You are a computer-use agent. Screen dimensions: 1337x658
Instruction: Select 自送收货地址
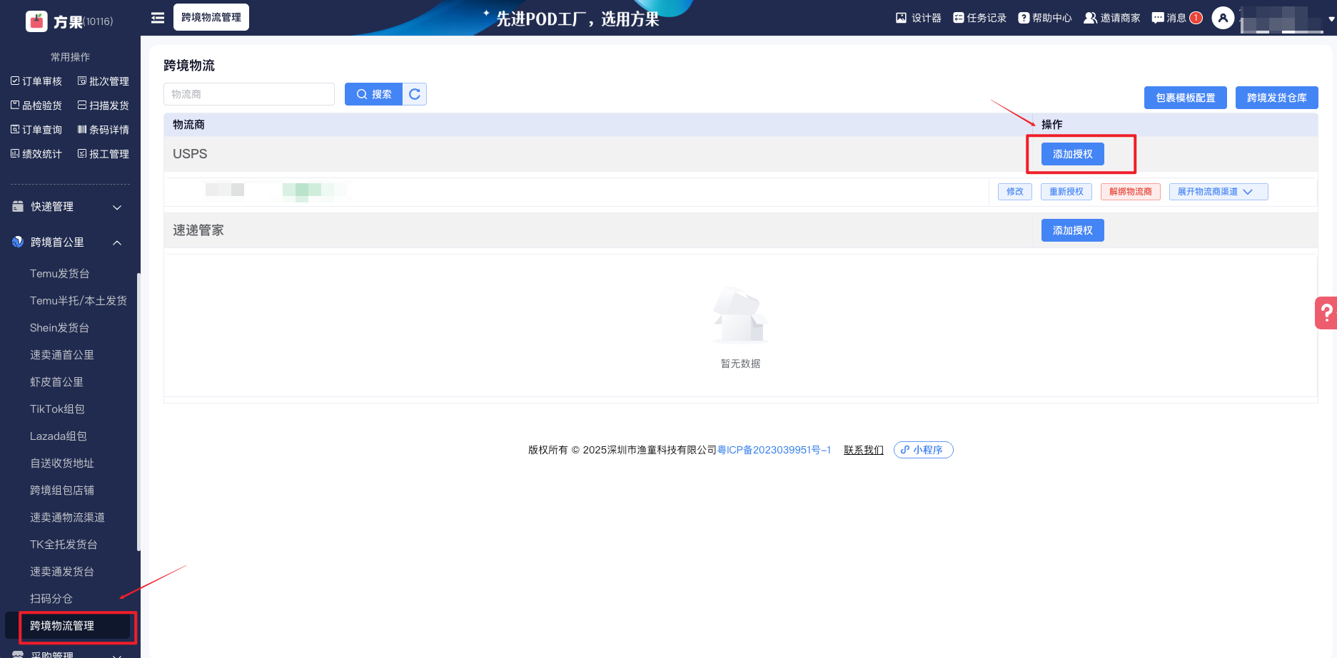pos(62,463)
